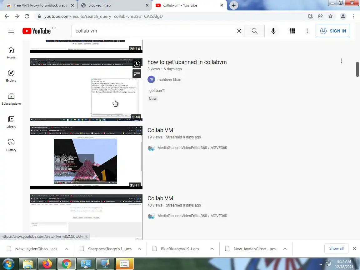
Task: Start voice search with the microphone
Action: (x=273, y=31)
